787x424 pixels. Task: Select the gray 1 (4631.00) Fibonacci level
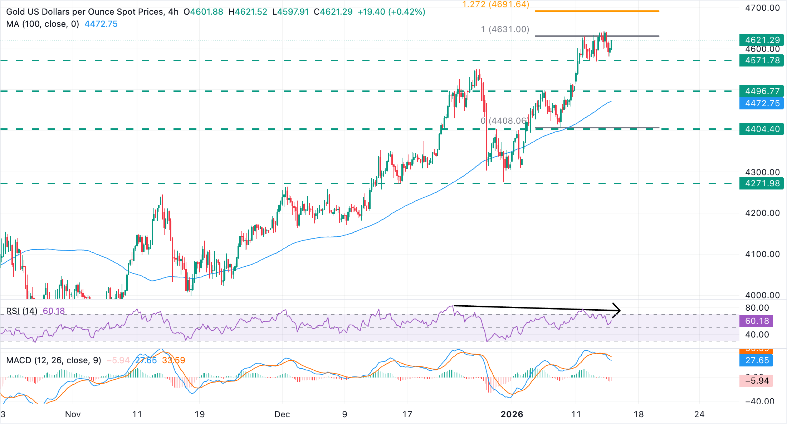tap(505, 30)
